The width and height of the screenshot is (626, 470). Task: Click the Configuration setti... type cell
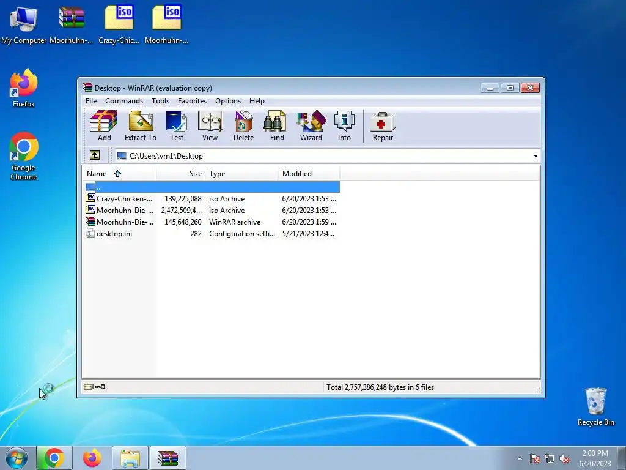point(242,233)
